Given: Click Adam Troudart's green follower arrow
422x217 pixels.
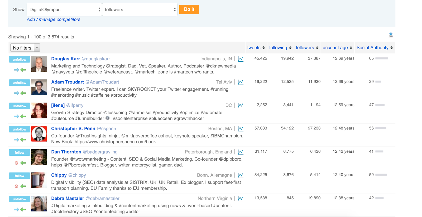Looking at the screenshot, I should (23, 93).
